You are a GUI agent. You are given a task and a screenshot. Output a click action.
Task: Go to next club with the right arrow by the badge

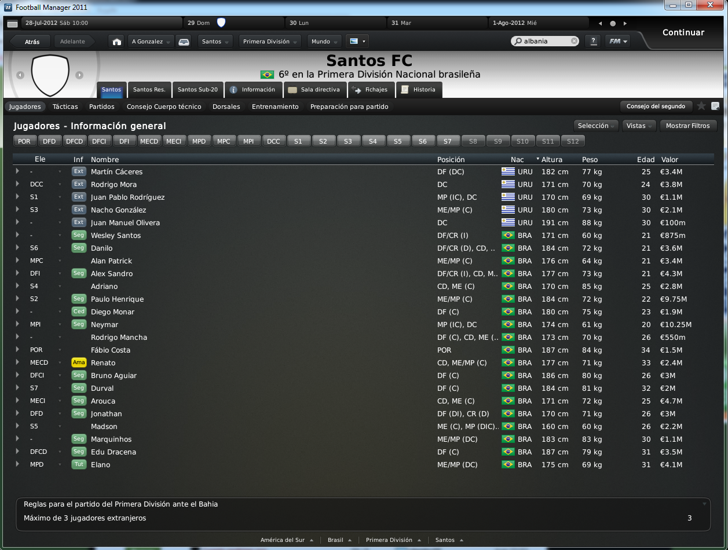(x=79, y=75)
